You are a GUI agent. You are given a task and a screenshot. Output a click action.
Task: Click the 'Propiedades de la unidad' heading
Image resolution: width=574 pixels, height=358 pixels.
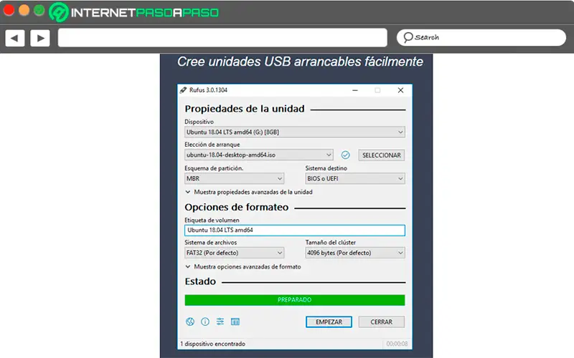tap(245, 109)
